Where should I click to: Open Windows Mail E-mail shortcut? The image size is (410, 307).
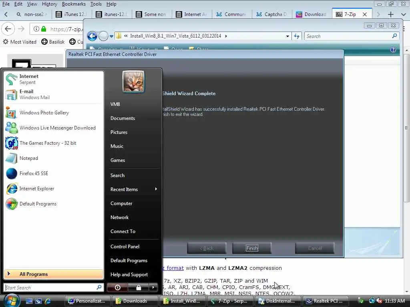pos(54,94)
